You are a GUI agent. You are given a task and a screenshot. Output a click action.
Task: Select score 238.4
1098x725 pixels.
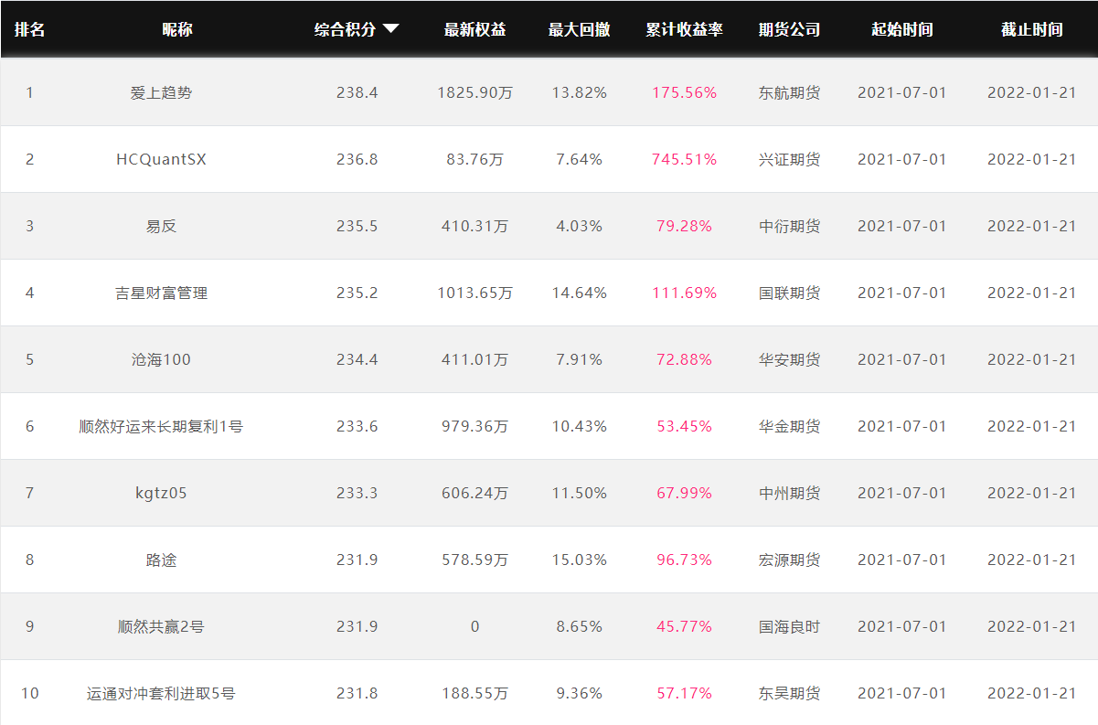pos(357,92)
